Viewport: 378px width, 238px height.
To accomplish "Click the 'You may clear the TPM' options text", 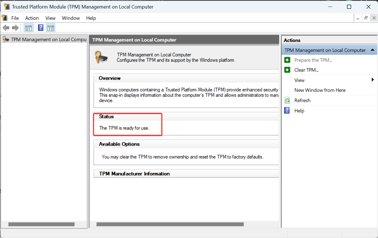I will (x=182, y=157).
